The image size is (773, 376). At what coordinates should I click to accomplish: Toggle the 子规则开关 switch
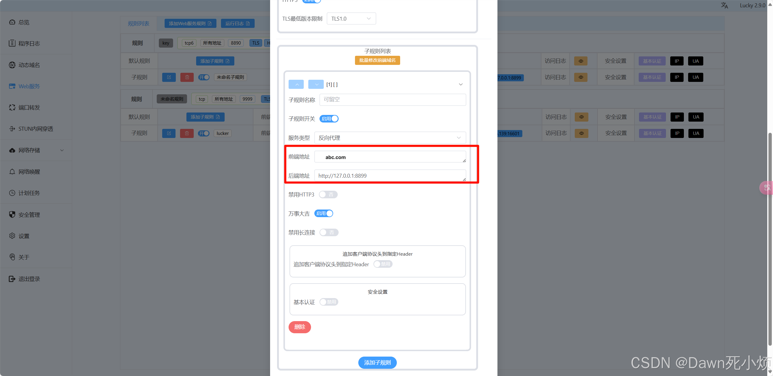(x=329, y=119)
